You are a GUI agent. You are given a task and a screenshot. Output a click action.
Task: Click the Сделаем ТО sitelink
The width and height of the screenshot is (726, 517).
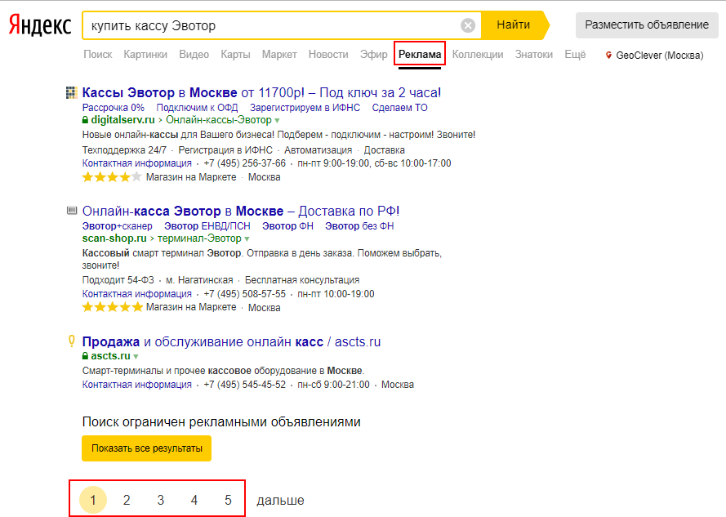coord(400,108)
